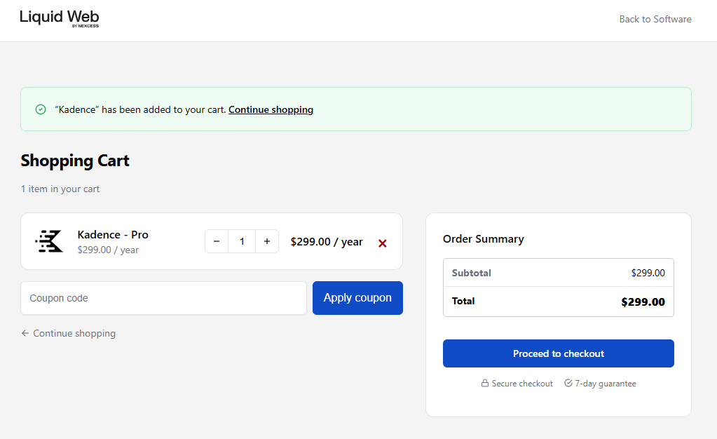Screen dimensions: 717x439
Task: Click the Order Summary heading
Action: click(484, 239)
